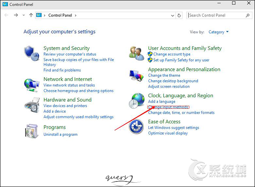Click Uninstall a program
This screenshot has width=255, height=187.
(x=60, y=134)
